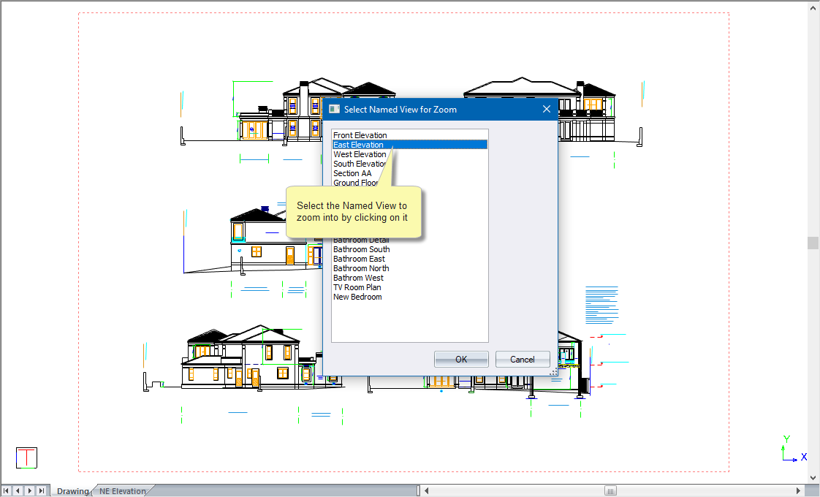The height and width of the screenshot is (497, 820).
Task: Click the last-tab navigation arrow
Action: (42, 490)
